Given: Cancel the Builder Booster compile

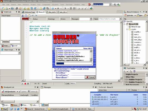Looking at the screenshot, I should 90,77.
